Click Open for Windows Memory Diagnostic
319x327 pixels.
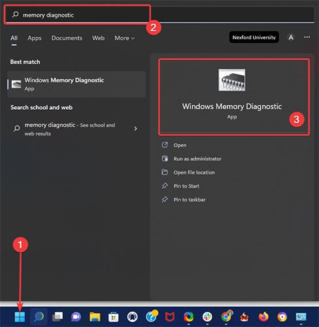180,145
